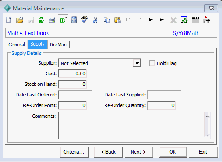The width and height of the screenshot is (222, 162).
Task: Go to previous record arrow icon
Action: [140, 19]
